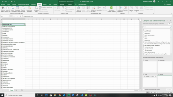Check the Tipo de empleado field
Screen dimensions: 173x97
tap(144, 49)
